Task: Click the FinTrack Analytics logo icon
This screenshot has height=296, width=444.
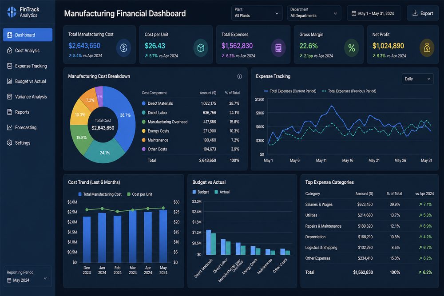Action: (x=12, y=12)
